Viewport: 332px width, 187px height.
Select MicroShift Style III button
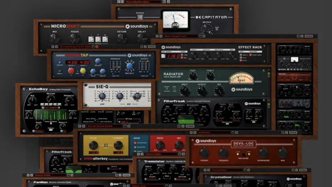(x=105, y=39)
